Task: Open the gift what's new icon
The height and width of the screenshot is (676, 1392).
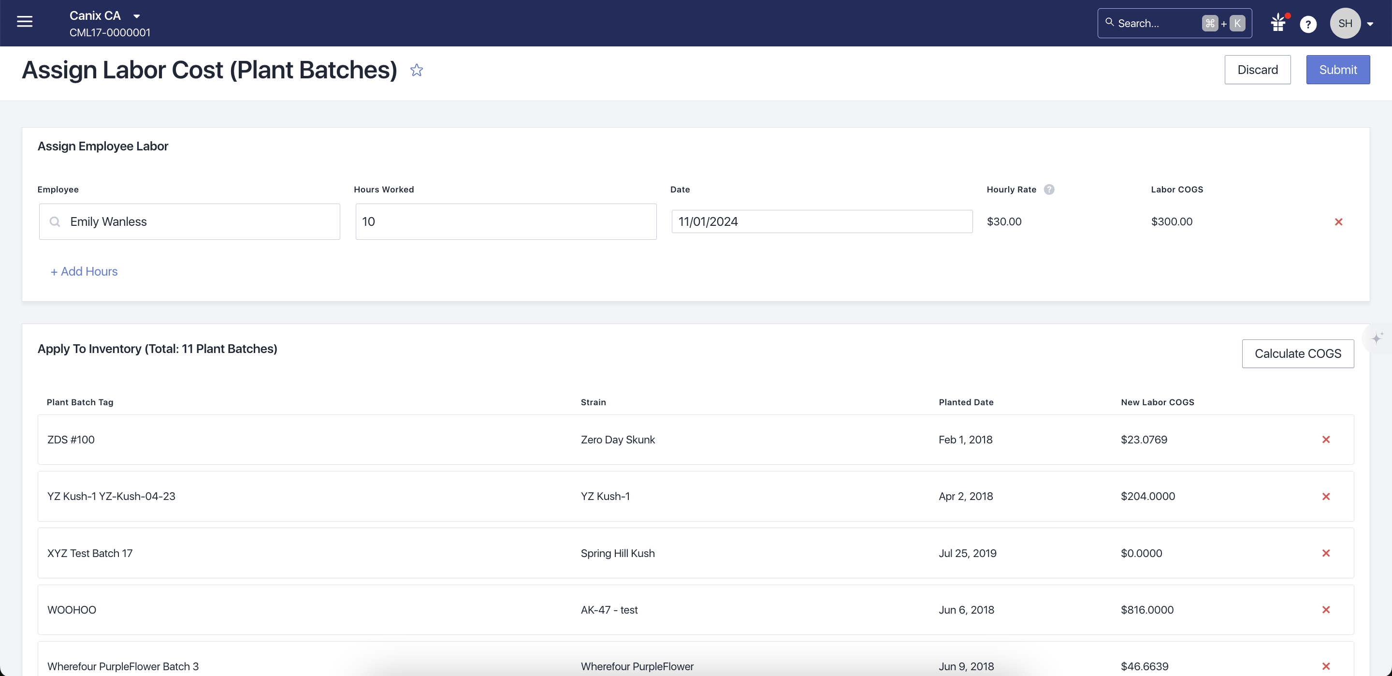Action: (x=1278, y=23)
